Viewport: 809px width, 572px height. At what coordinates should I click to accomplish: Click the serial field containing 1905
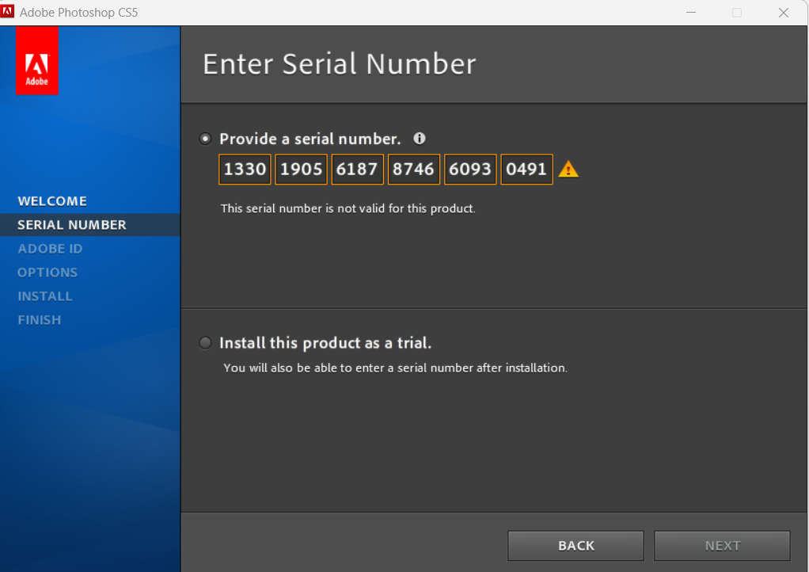(301, 170)
